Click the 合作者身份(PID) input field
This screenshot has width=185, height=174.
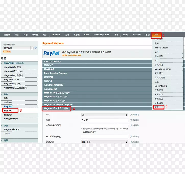pyautogui.click(x=104, y=126)
